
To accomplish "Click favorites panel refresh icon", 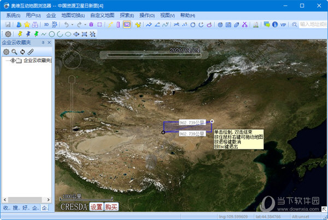I will (22, 51).
